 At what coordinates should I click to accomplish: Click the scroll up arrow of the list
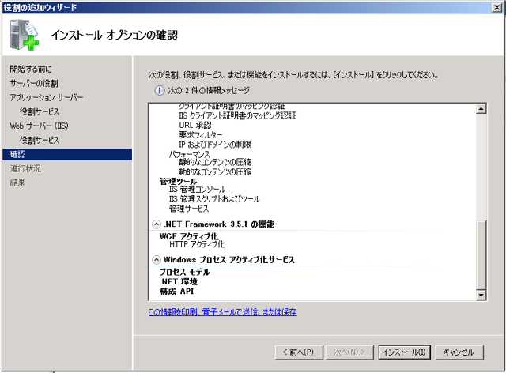(x=481, y=109)
